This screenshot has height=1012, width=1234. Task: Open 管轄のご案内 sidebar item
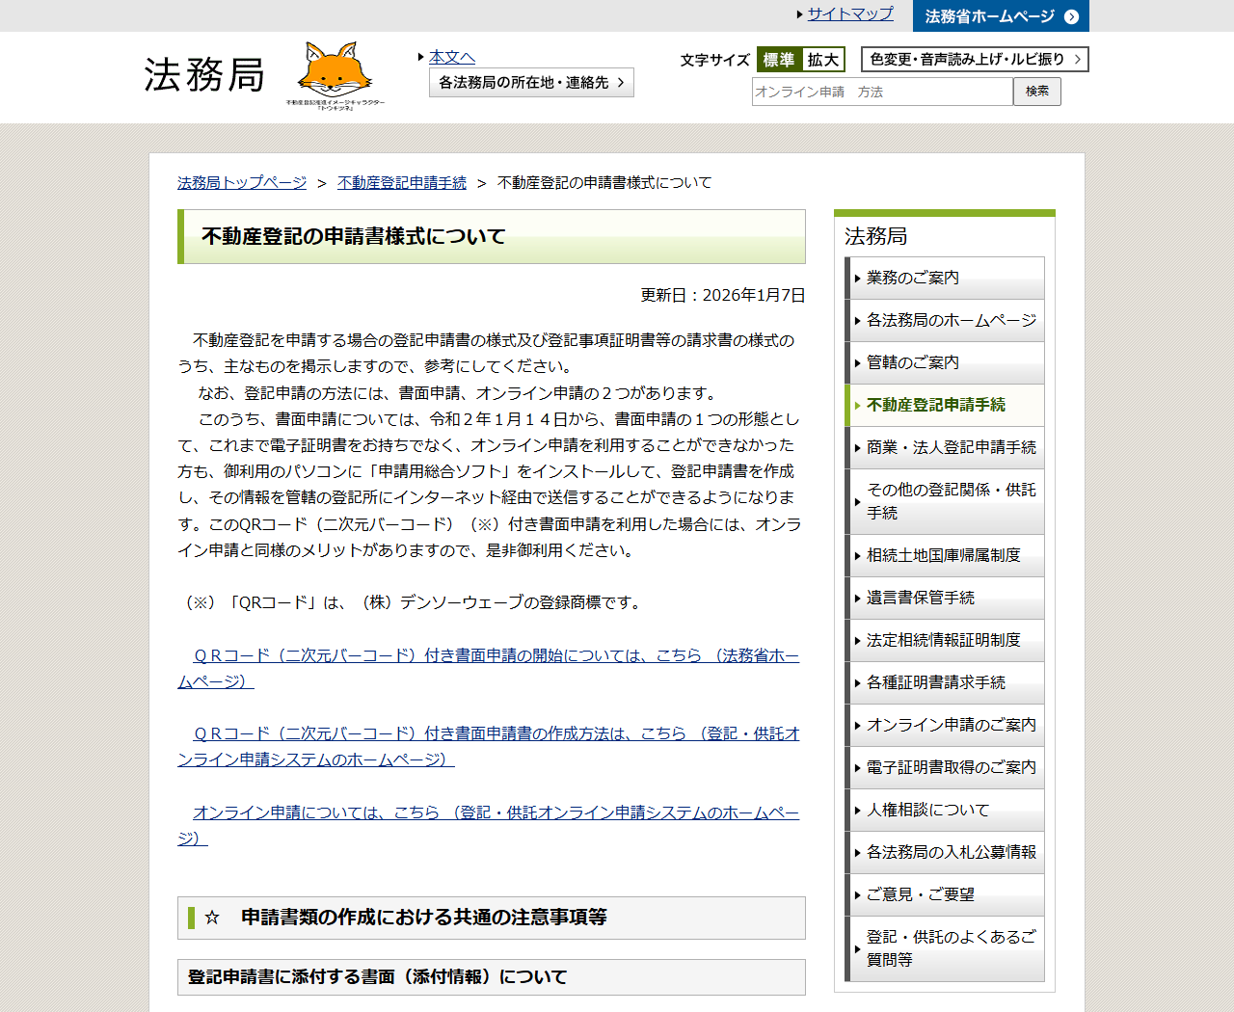945,362
